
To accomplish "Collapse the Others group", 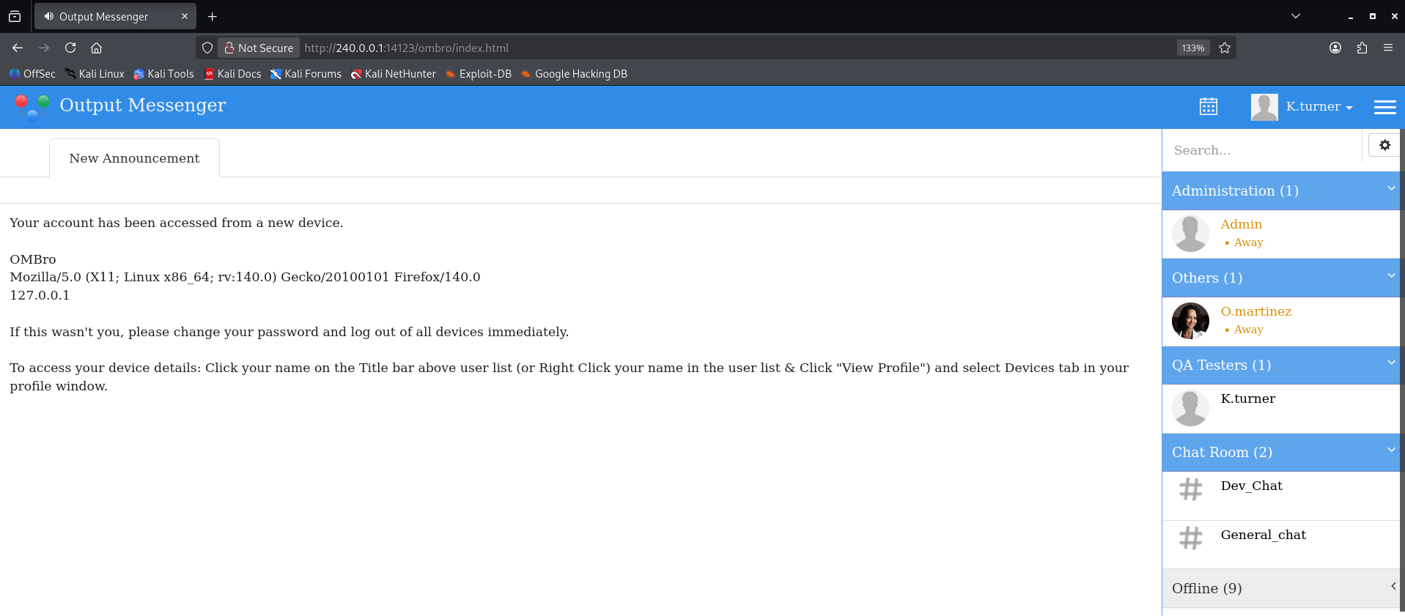I will click(1391, 276).
